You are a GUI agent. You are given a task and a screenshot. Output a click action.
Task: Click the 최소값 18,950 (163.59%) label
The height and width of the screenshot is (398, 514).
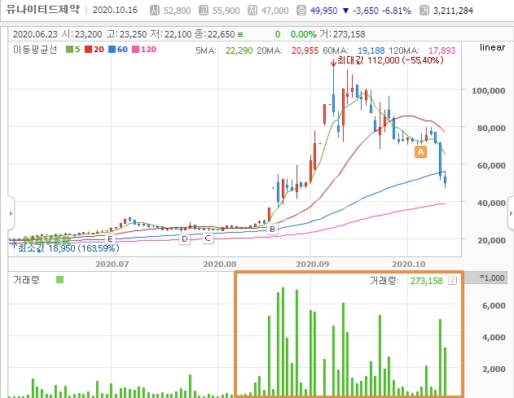click(68, 248)
